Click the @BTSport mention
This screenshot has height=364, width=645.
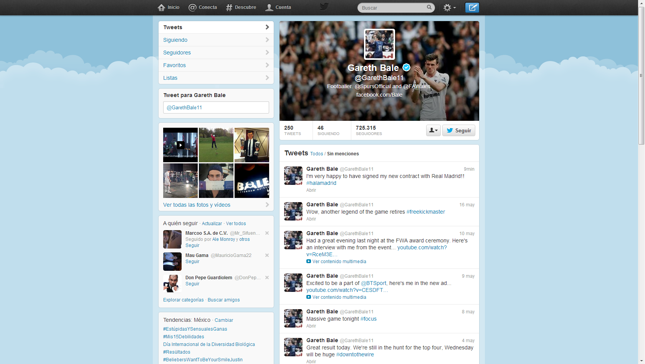point(374,283)
